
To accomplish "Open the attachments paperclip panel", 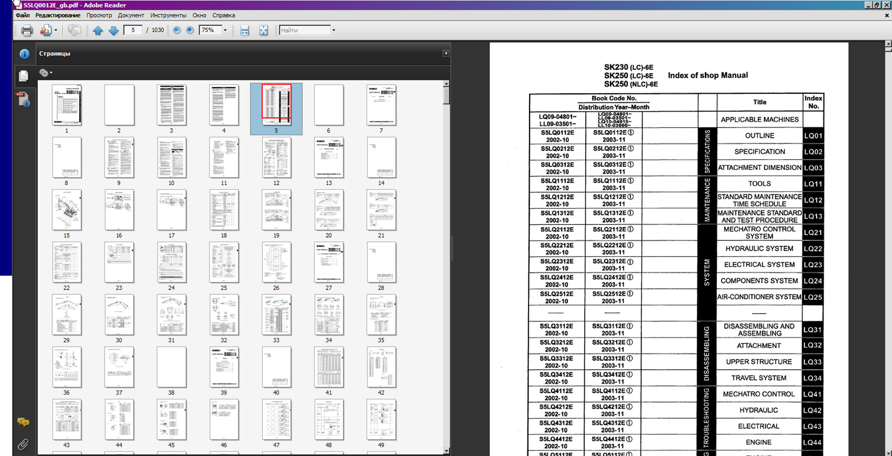I will click(23, 444).
